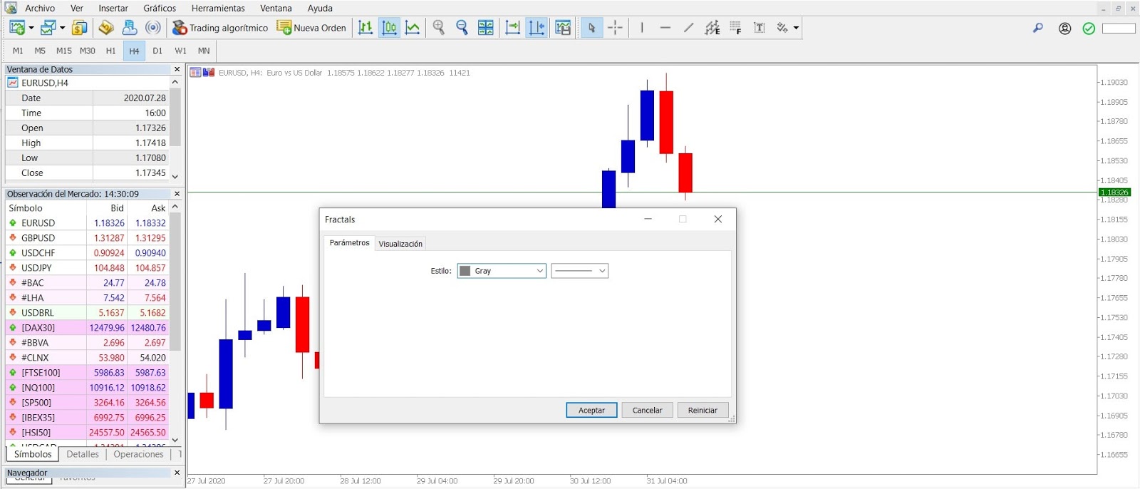Switch to the Detalles tab in Market Watch
The width and height of the screenshot is (1140, 489).
pyautogui.click(x=83, y=454)
